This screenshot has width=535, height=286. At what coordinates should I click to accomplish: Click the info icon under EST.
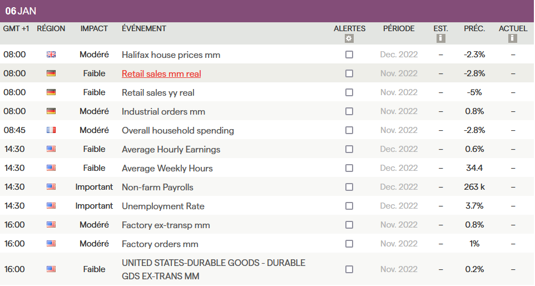coord(440,38)
